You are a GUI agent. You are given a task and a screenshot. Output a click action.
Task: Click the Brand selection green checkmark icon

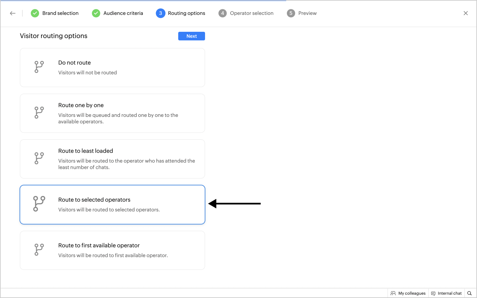35,13
